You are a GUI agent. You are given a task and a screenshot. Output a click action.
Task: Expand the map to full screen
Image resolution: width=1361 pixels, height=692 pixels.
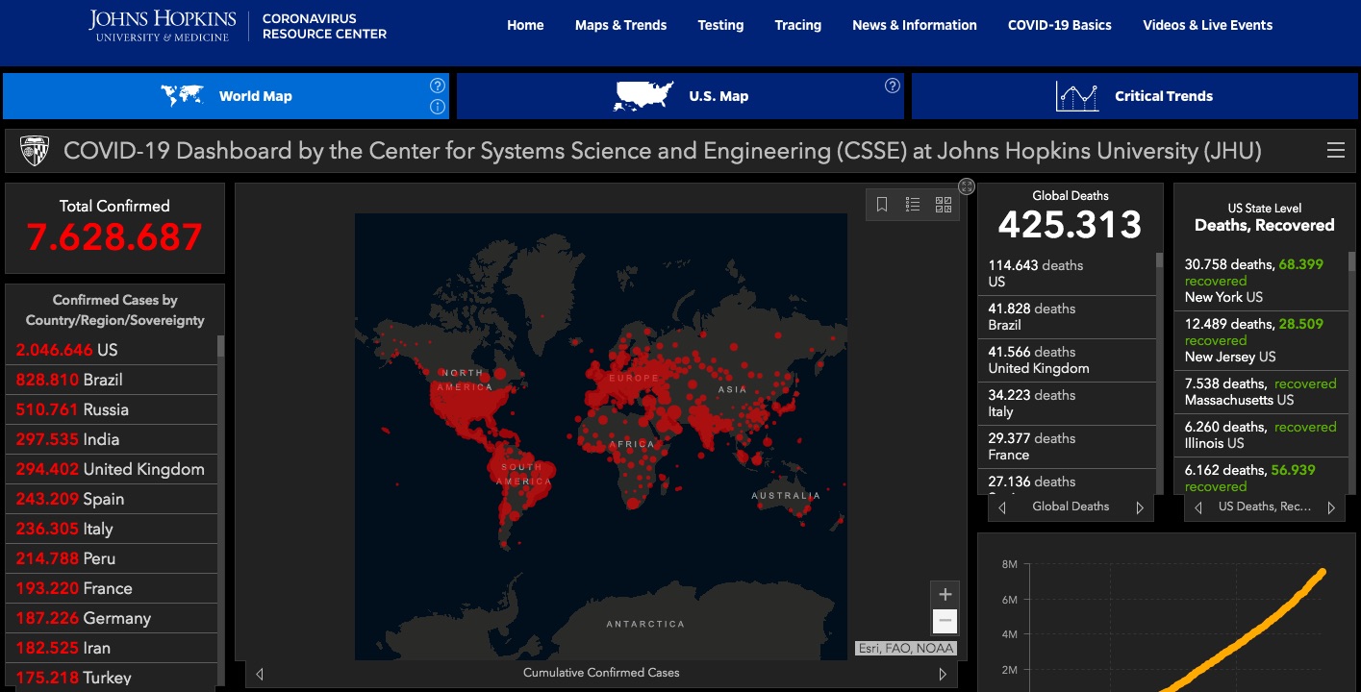[x=967, y=186]
